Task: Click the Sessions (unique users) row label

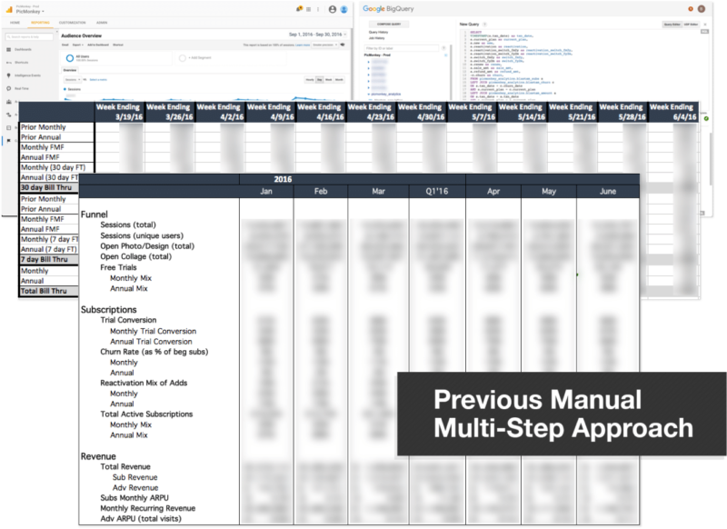Action: pyautogui.click(x=142, y=235)
